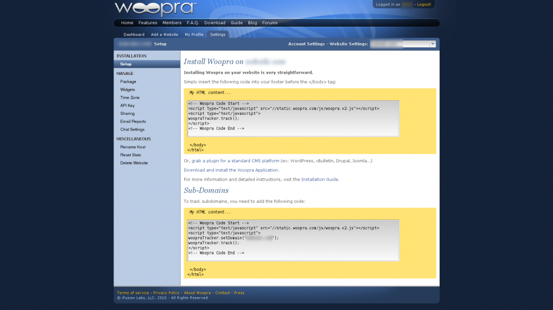
Task: Open the Forums page
Action: click(x=270, y=23)
